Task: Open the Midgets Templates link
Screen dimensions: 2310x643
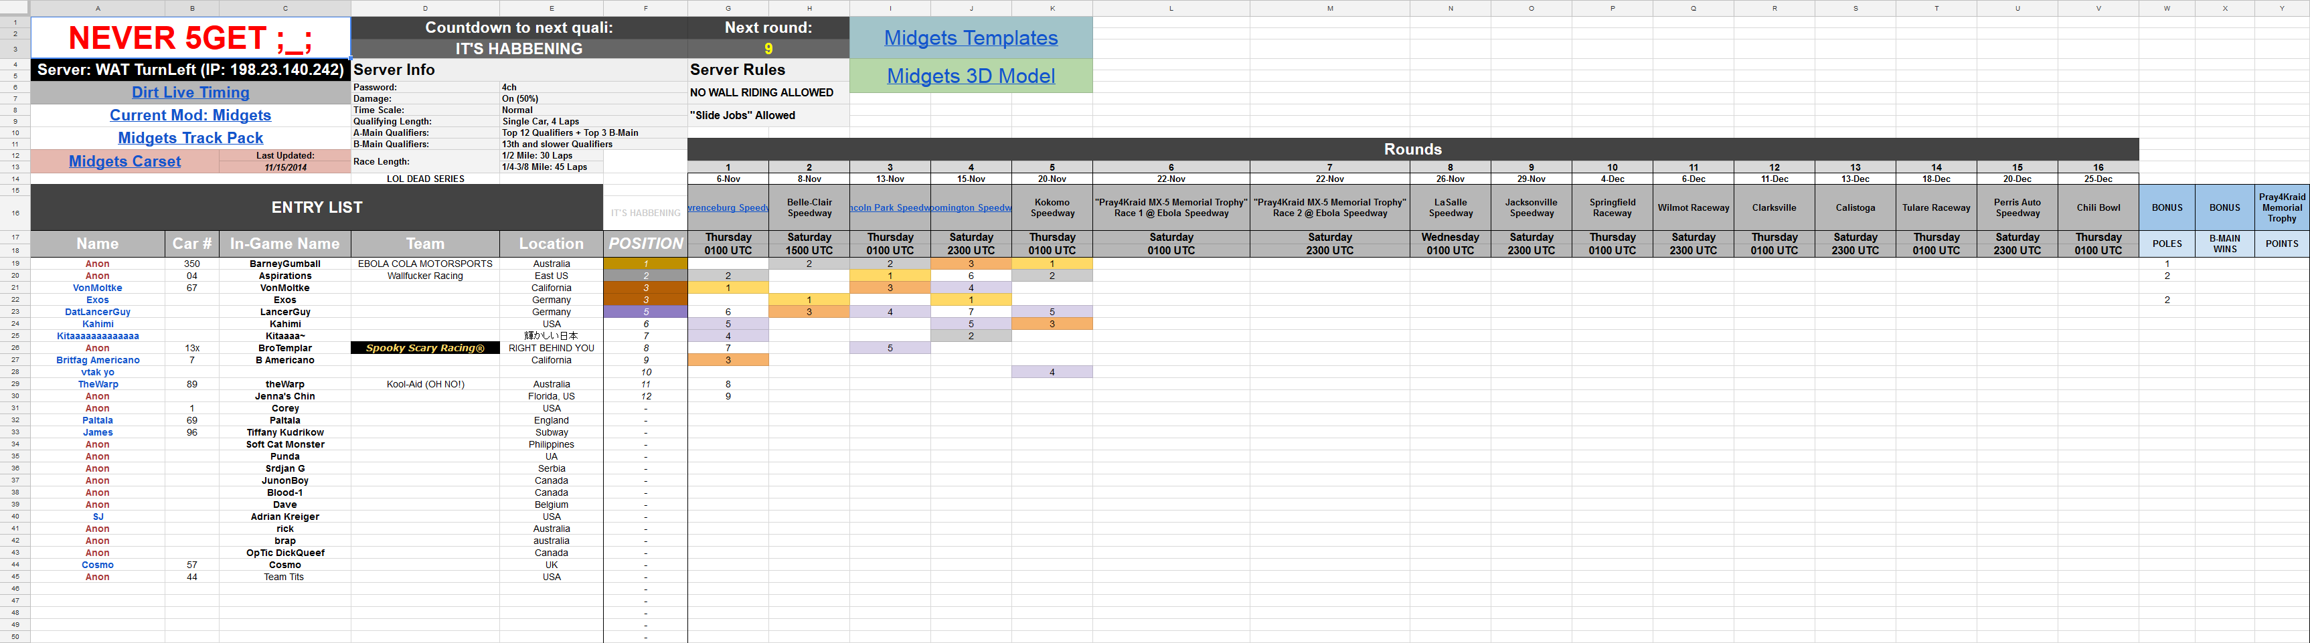Action: click(971, 37)
